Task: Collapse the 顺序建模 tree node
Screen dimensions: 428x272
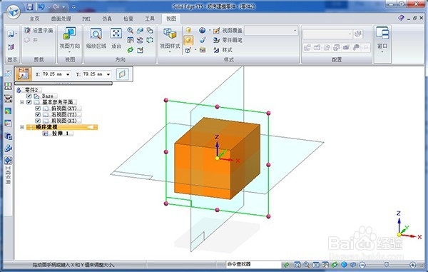Action: (x=22, y=127)
